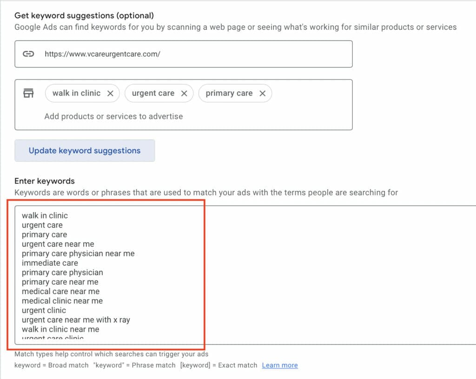476x379 pixels.
Task: Remove the "primary care" chip
Action: [x=263, y=93]
